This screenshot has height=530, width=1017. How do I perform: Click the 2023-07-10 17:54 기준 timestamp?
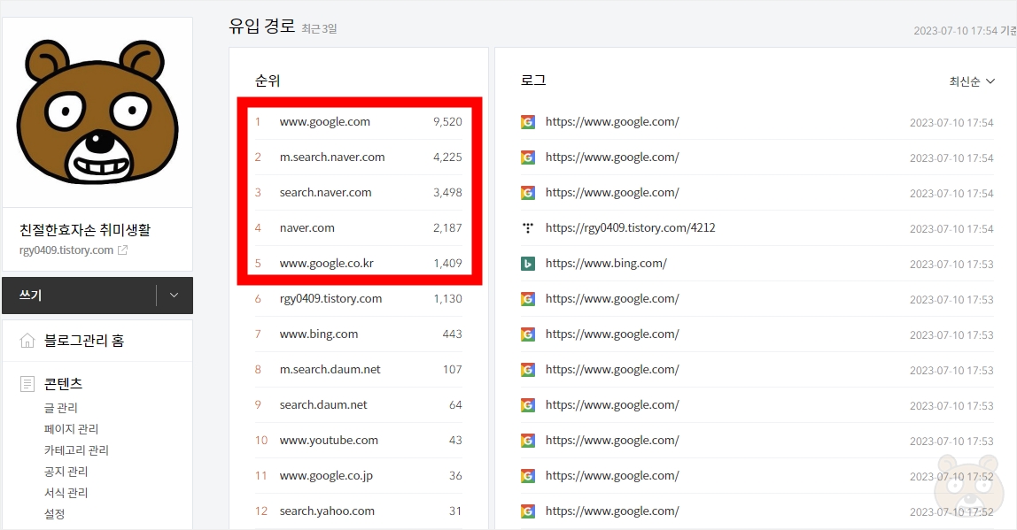point(965,30)
